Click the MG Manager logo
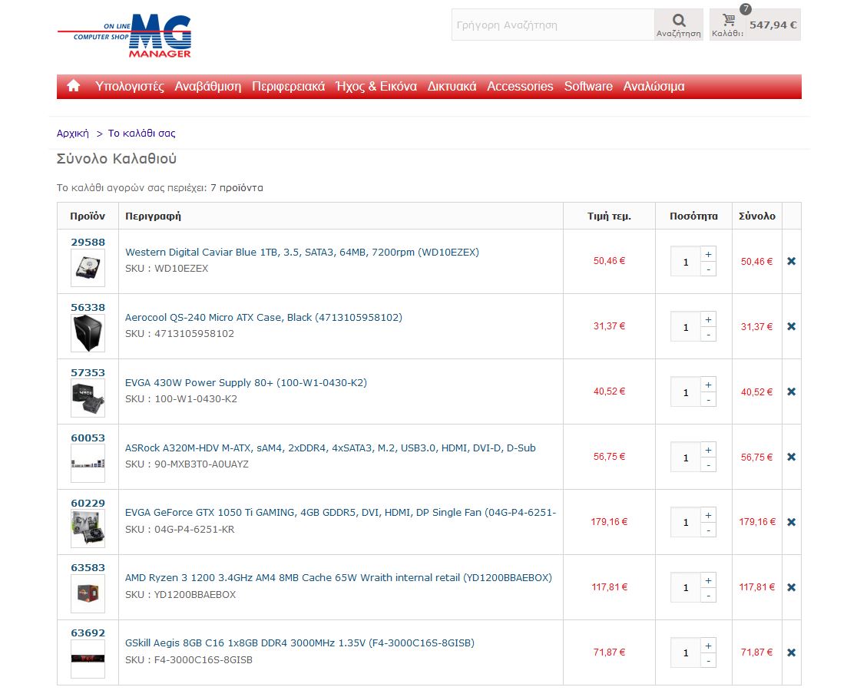The image size is (857, 697). pos(124,36)
